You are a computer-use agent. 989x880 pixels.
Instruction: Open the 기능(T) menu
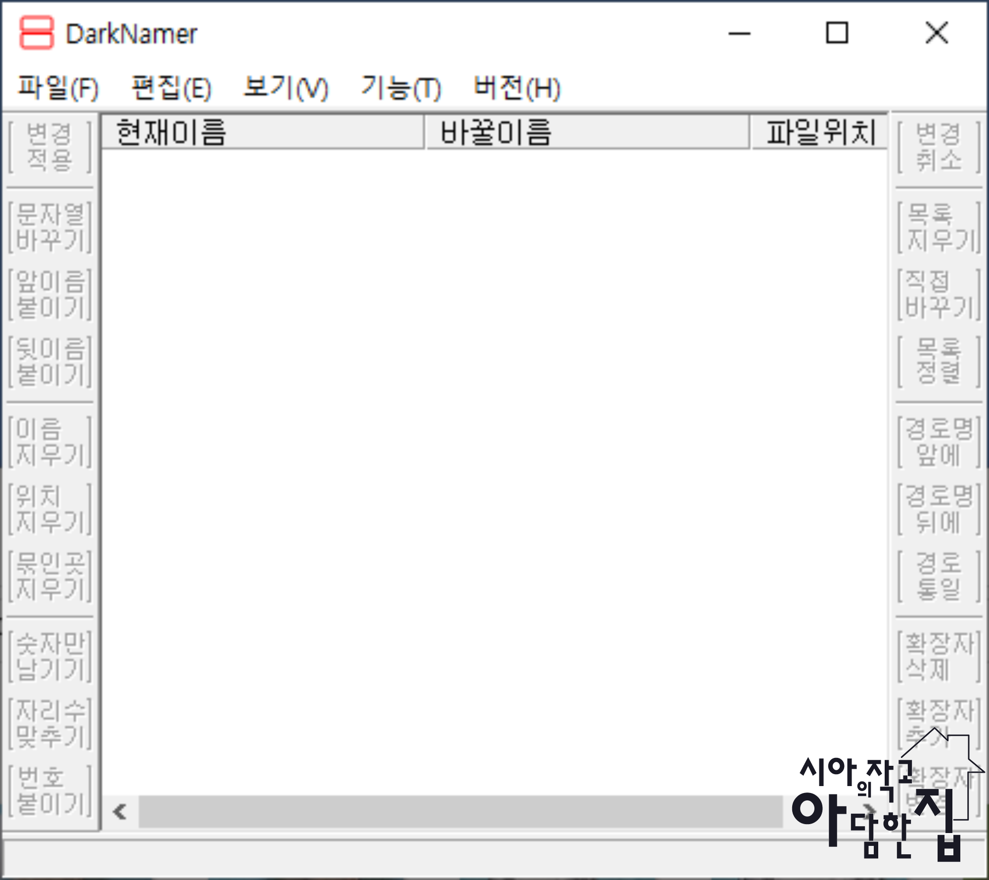pyautogui.click(x=401, y=88)
